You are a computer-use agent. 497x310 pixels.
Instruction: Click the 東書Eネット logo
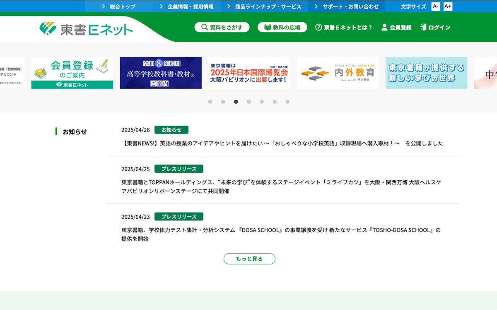point(86,29)
